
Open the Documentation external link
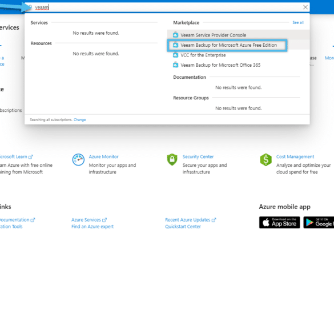tap(17, 220)
